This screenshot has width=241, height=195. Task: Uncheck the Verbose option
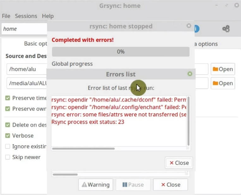[x=8, y=135]
